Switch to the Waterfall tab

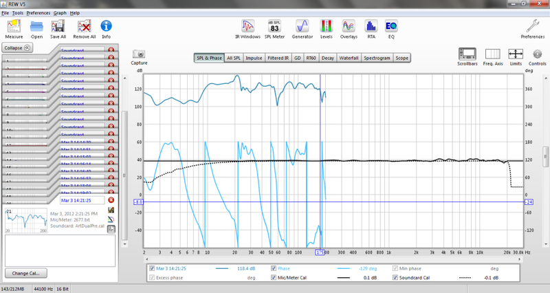(x=349, y=58)
